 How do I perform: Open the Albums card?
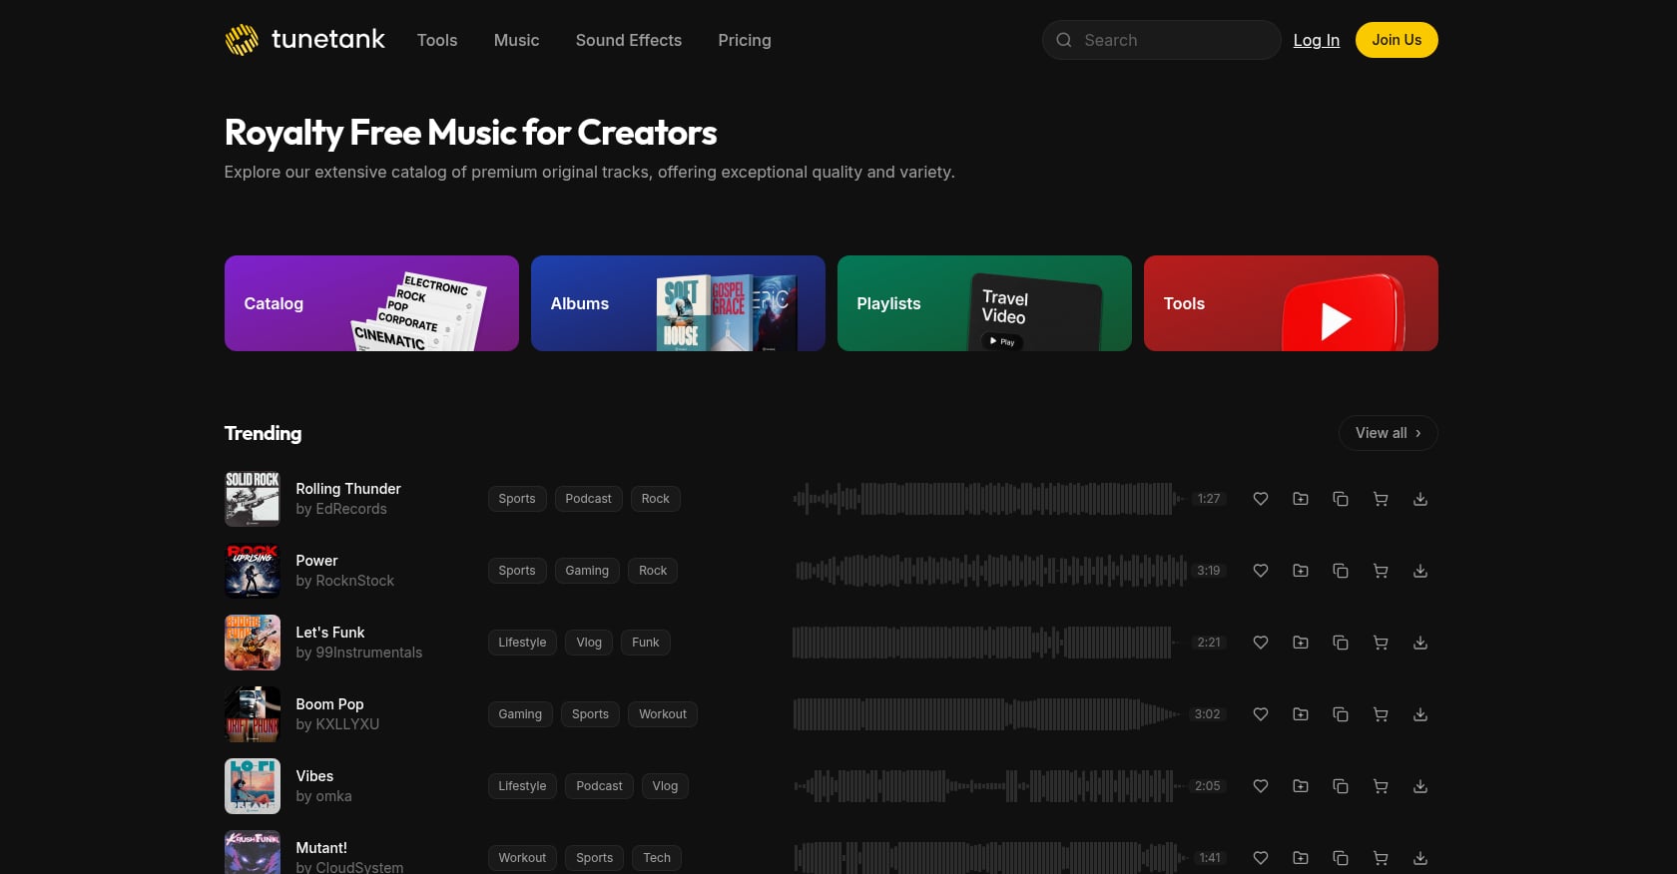tap(678, 303)
